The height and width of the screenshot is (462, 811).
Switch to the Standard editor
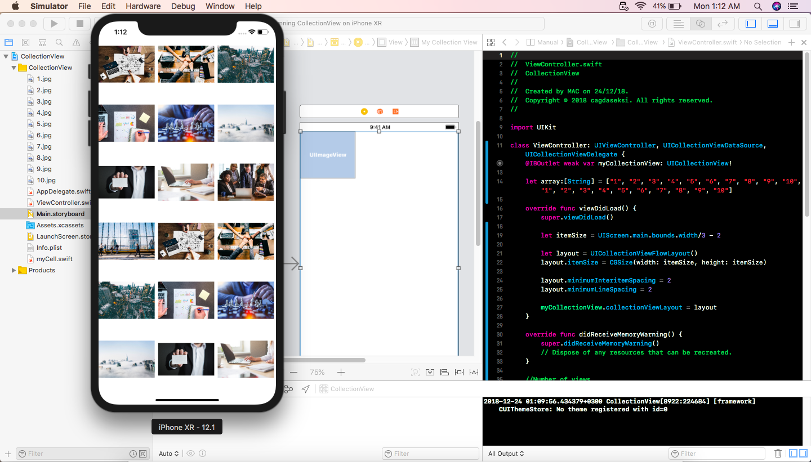679,24
